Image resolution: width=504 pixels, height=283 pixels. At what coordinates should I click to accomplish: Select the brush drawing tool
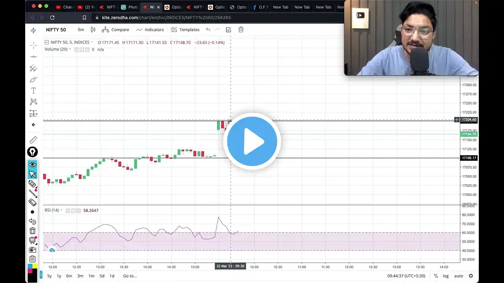click(33, 80)
